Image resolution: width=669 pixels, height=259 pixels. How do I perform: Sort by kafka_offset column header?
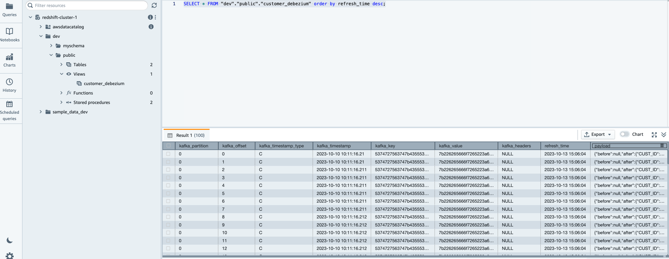click(x=237, y=146)
